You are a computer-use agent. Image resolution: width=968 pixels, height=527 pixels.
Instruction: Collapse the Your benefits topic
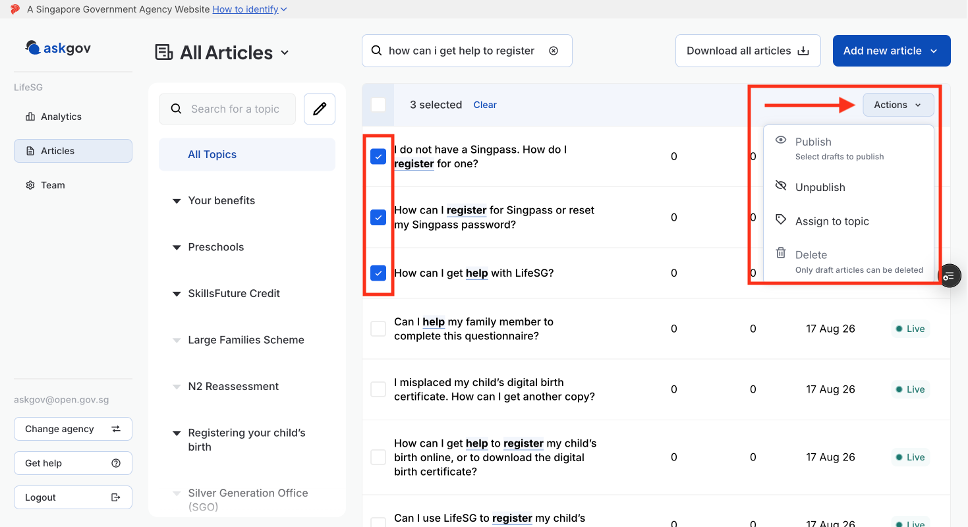[x=177, y=201]
